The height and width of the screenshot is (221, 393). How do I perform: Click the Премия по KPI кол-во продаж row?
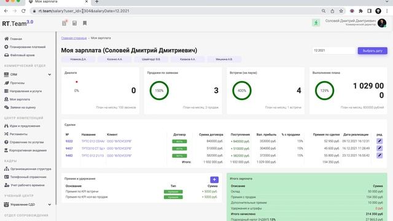click(x=141, y=197)
